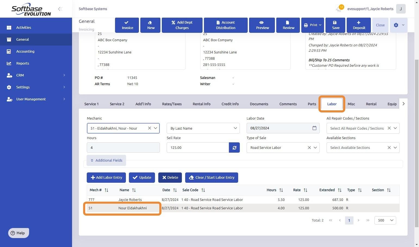
Task: Sort the table by Type column
Action: 360,190
